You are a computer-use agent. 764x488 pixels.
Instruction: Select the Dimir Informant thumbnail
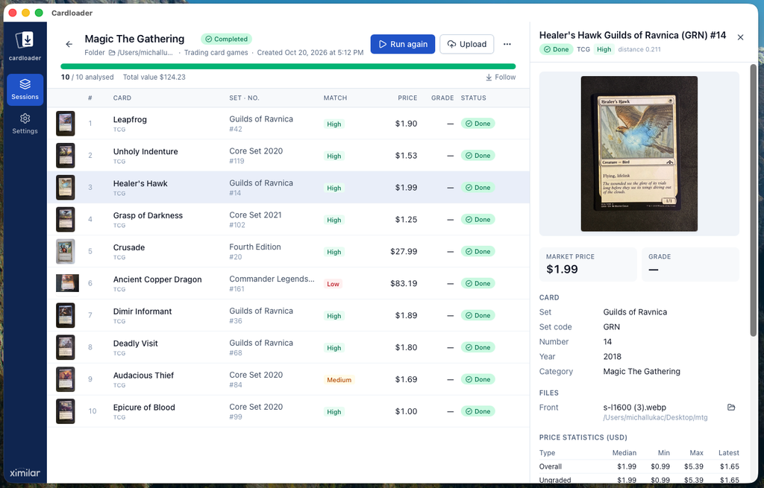pyautogui.click(x=66, y=315)
